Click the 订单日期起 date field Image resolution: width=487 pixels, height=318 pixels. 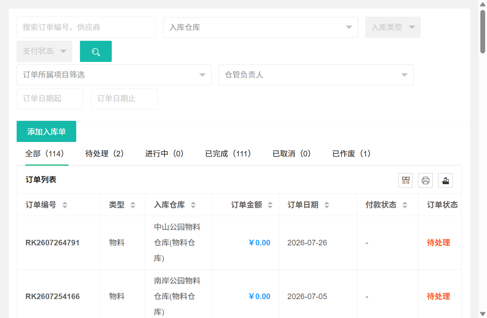(x=50, y=99)
